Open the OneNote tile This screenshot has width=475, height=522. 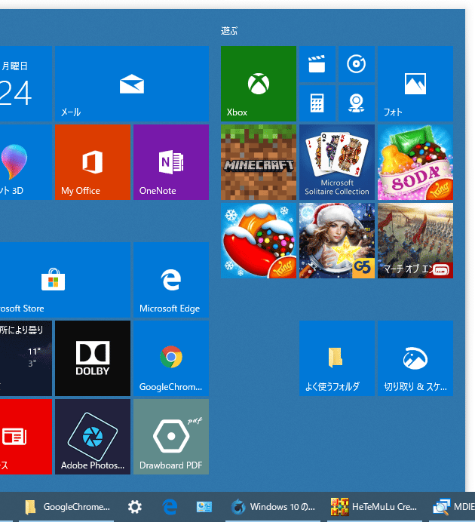[171, 162]
